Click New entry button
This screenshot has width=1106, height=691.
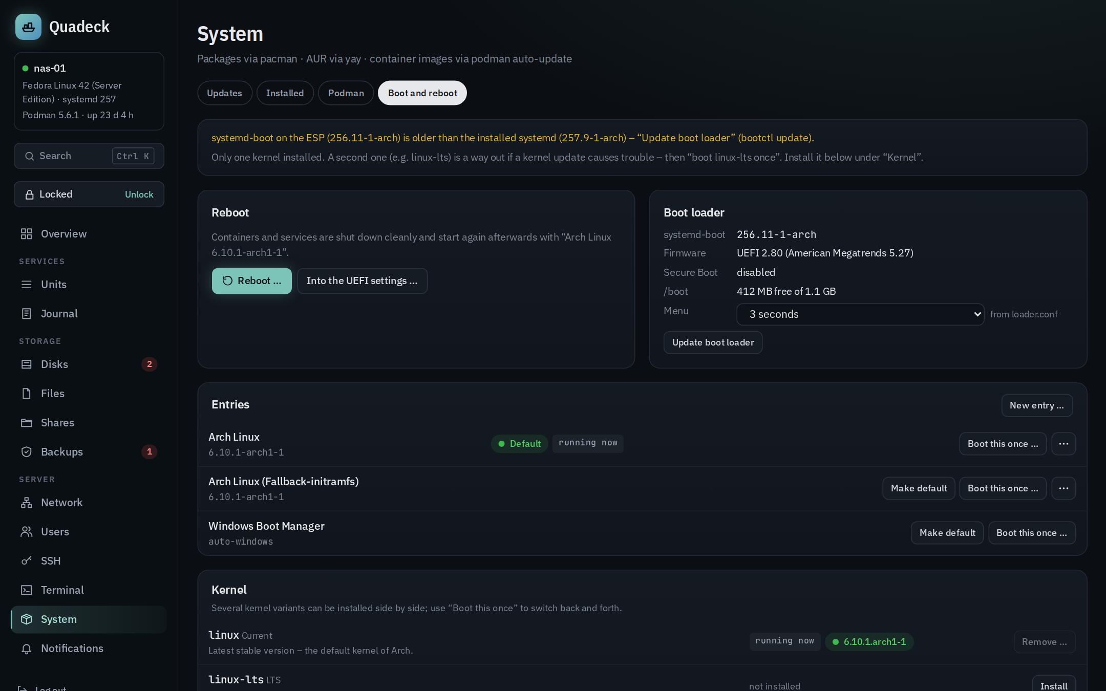pos(1037,405)
